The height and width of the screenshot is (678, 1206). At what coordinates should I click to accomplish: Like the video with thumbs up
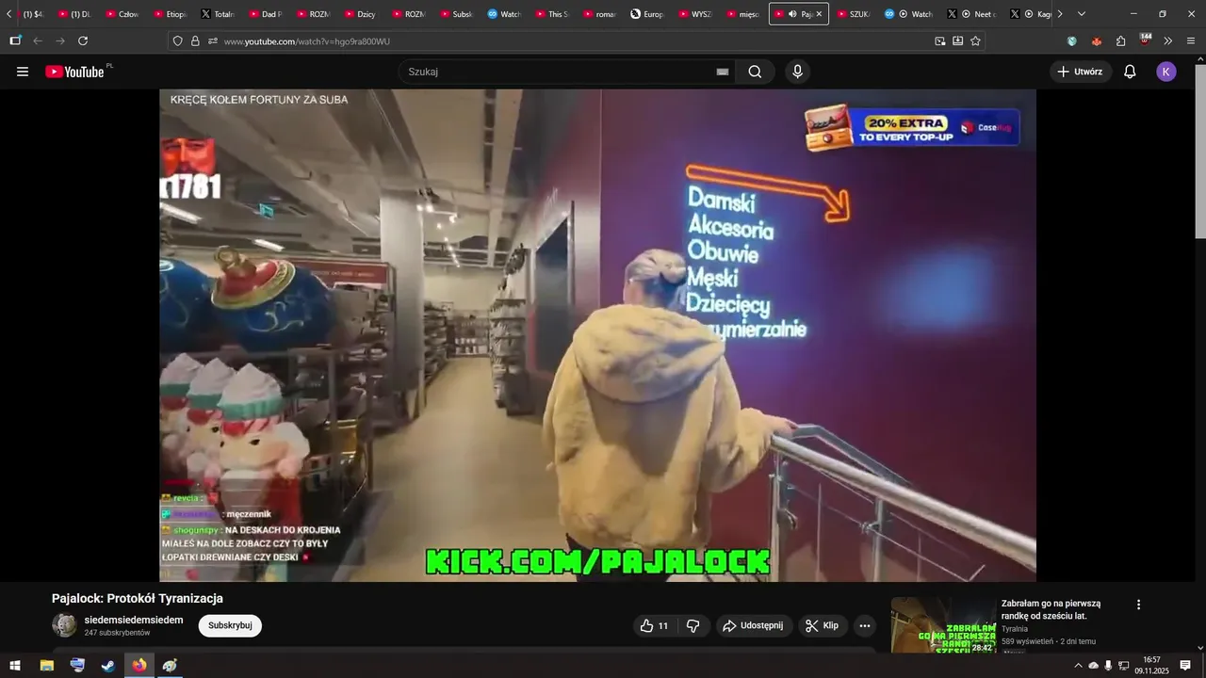(654, 625)
